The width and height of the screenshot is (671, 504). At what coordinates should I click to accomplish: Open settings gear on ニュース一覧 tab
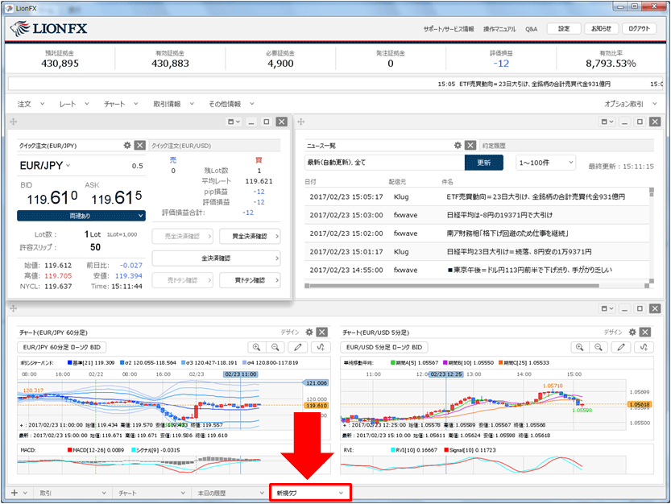(458, 145)
